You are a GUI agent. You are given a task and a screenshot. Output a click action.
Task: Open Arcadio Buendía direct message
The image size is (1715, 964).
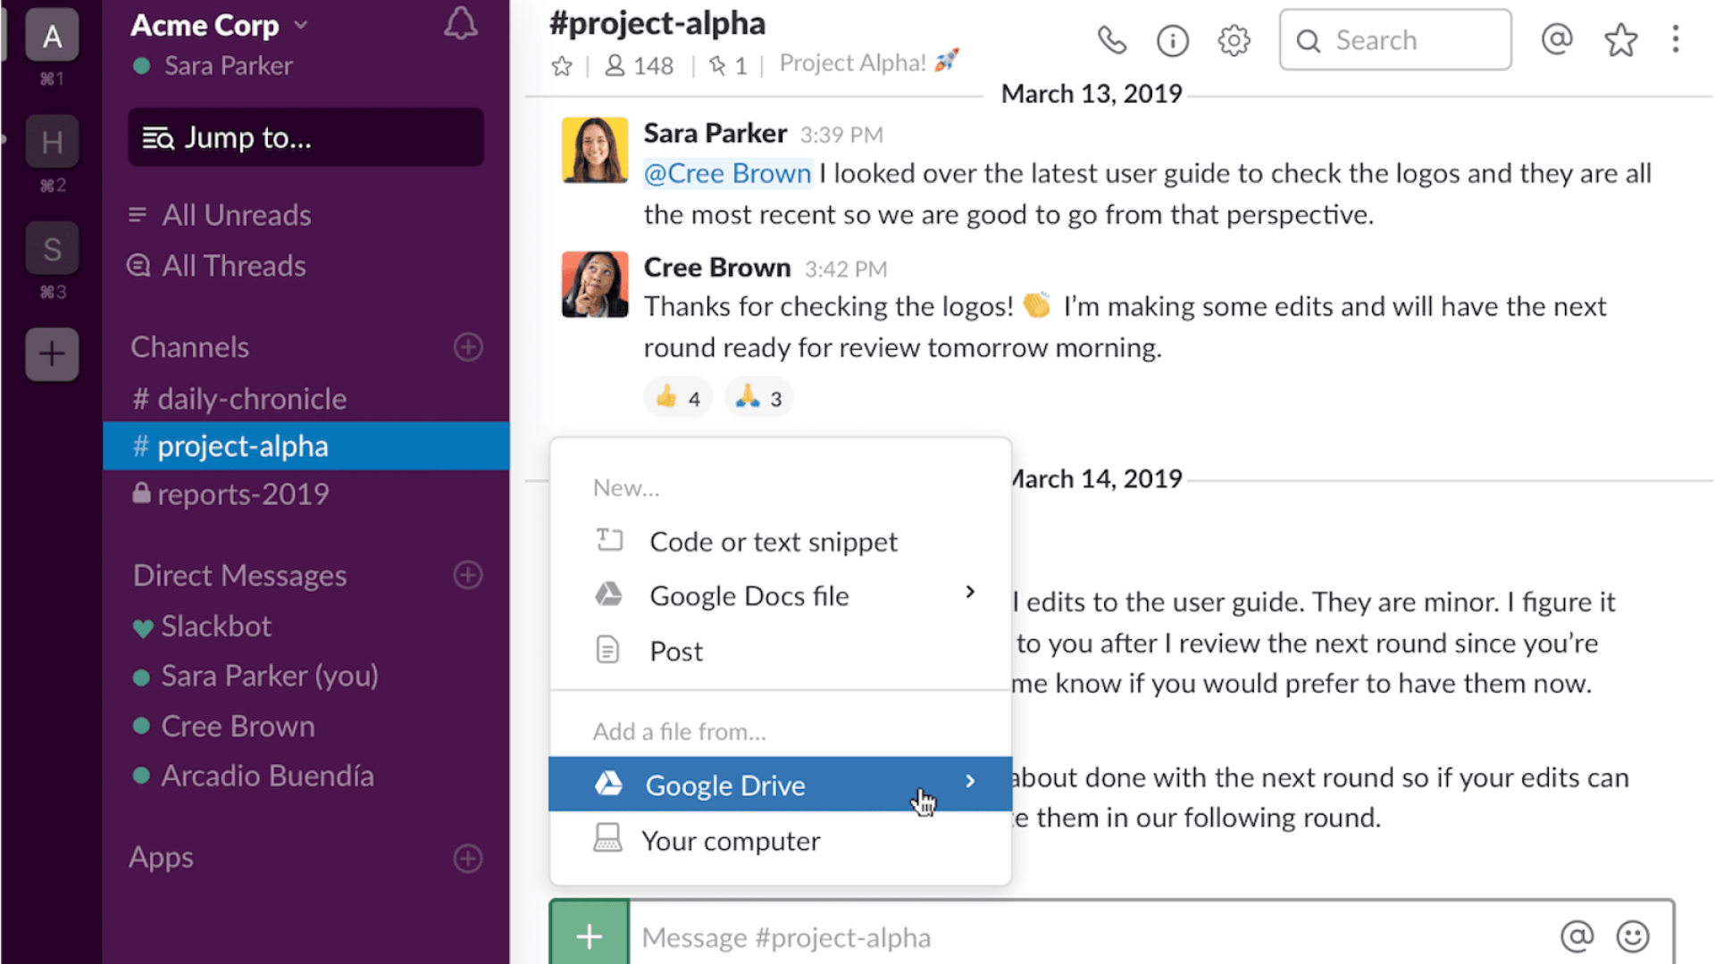click(253, 776)
